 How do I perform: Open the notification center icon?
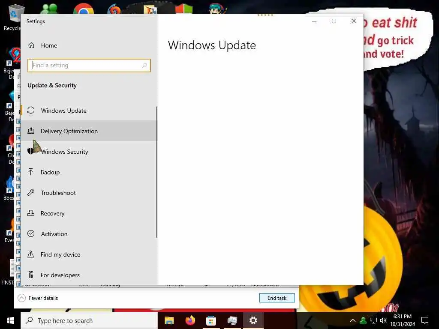[x=425, y=320]
